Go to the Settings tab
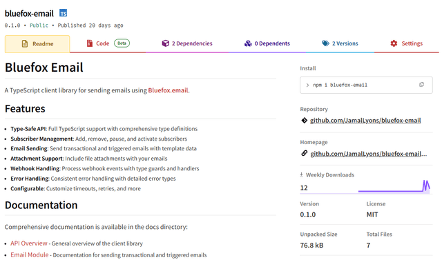This screenshot has width=442, height=260. point(407,43)
